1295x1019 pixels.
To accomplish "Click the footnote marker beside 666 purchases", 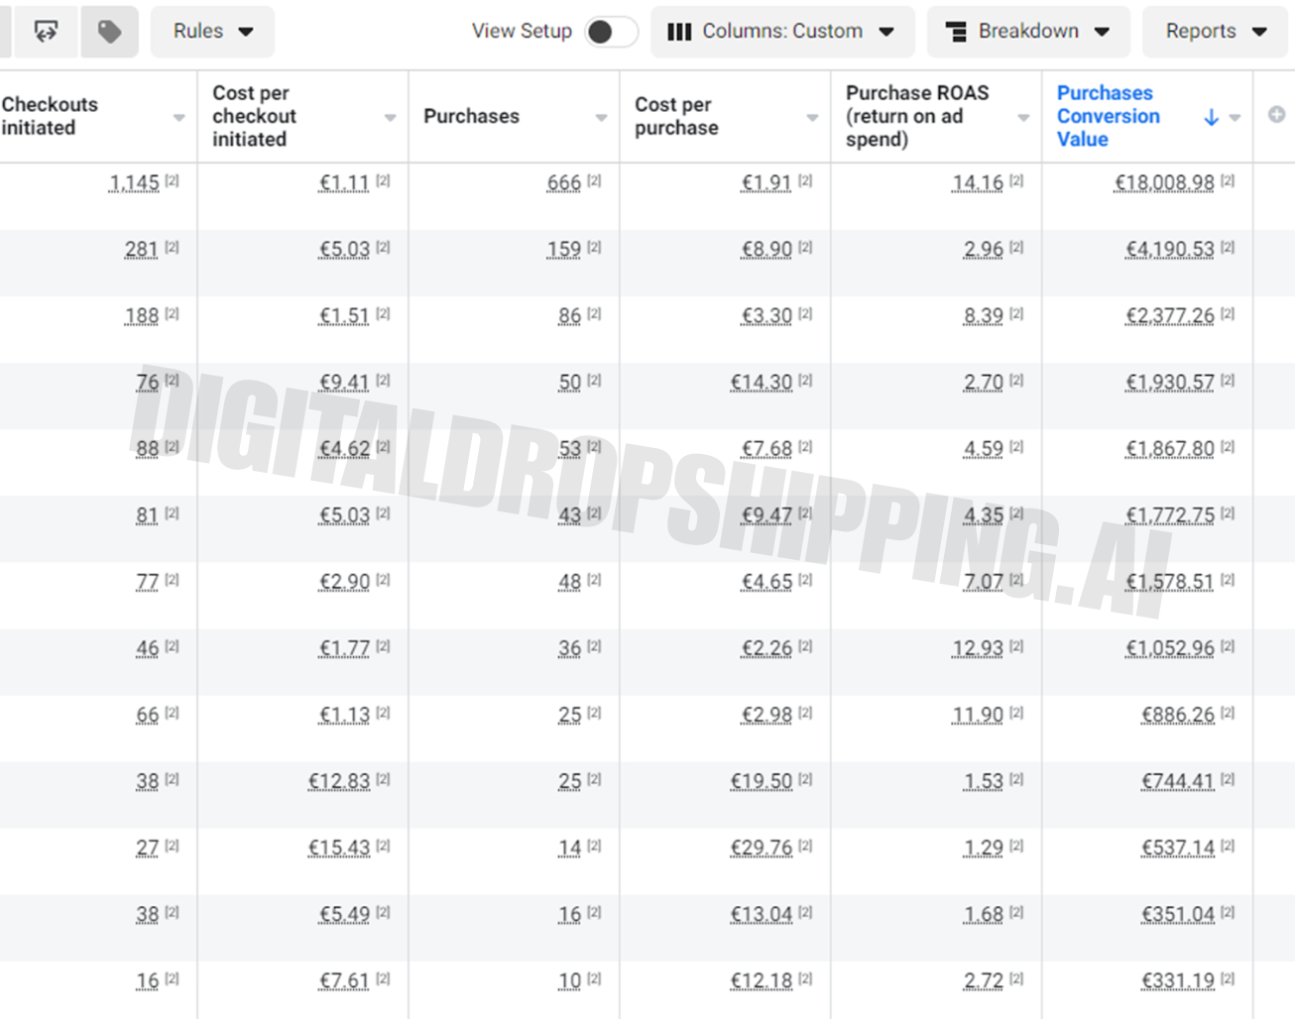I will 594,180.
